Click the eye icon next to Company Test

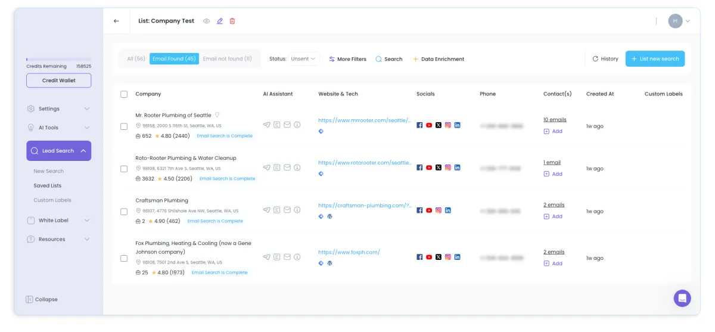pyautogui.click(x=207, y=21)
